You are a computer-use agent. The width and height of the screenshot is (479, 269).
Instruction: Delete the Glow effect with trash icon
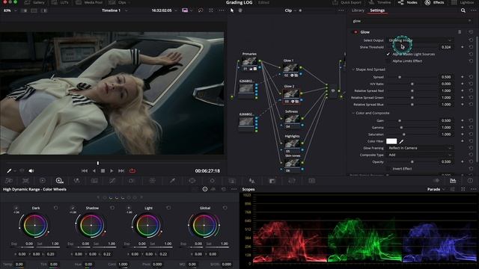pos(460,32)
